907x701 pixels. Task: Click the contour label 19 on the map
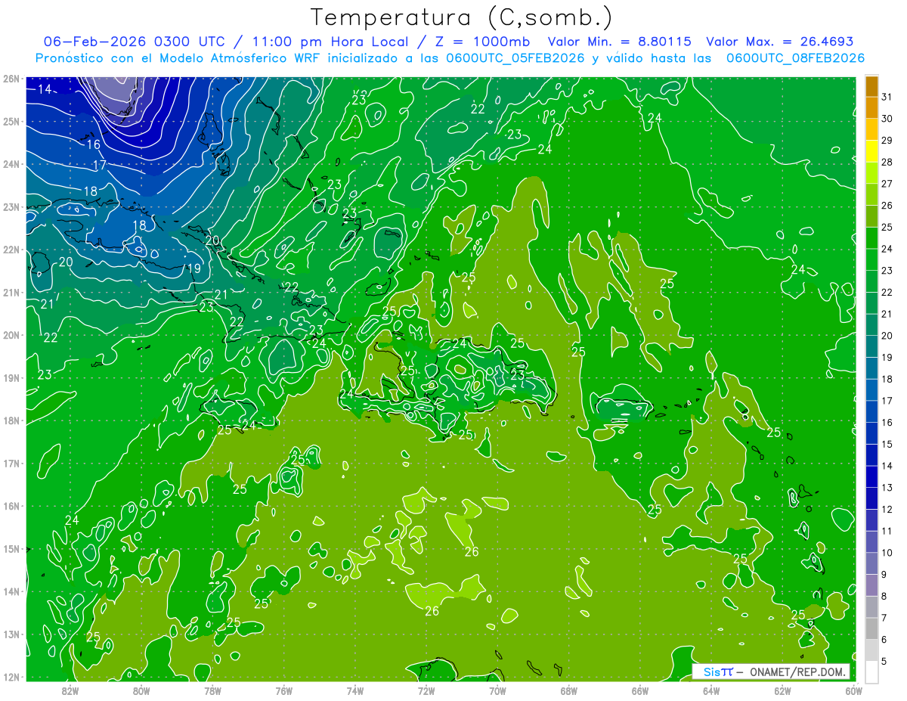tap(193, 268)
